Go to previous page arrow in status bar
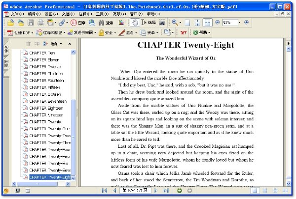296x199 pixels. [114, 191]
